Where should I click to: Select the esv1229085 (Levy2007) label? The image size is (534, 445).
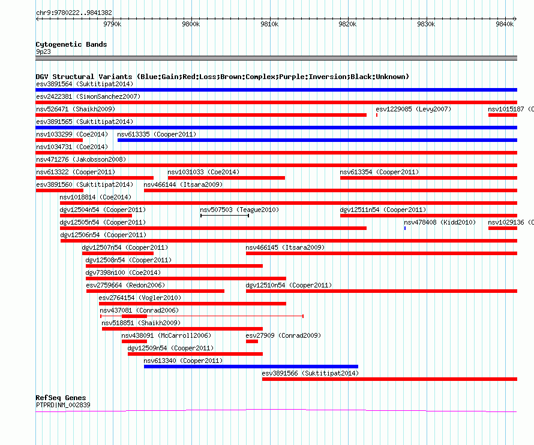tap(413, 109)
